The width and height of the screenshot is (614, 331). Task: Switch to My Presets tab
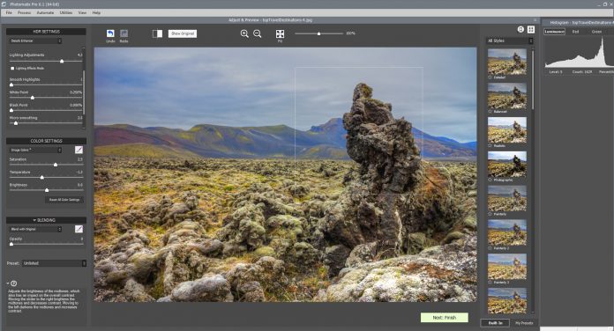click(x=524, y=323)
